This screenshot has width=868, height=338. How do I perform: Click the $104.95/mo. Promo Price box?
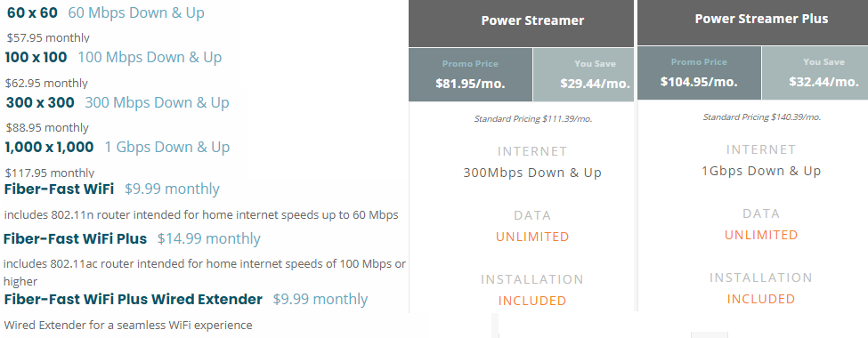pos(699,73)
